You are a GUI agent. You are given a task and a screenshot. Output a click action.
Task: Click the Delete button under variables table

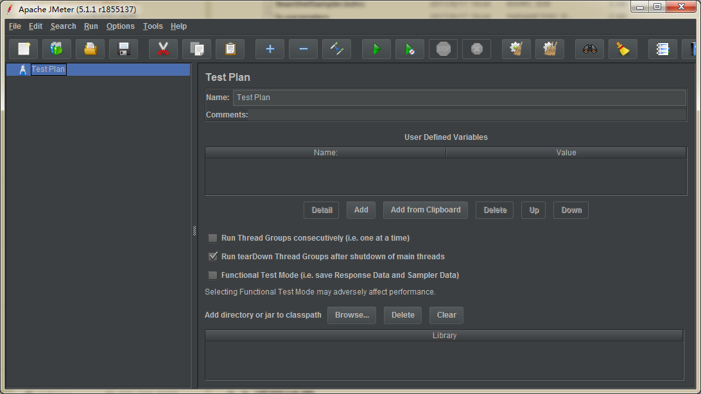click(494, 210)
